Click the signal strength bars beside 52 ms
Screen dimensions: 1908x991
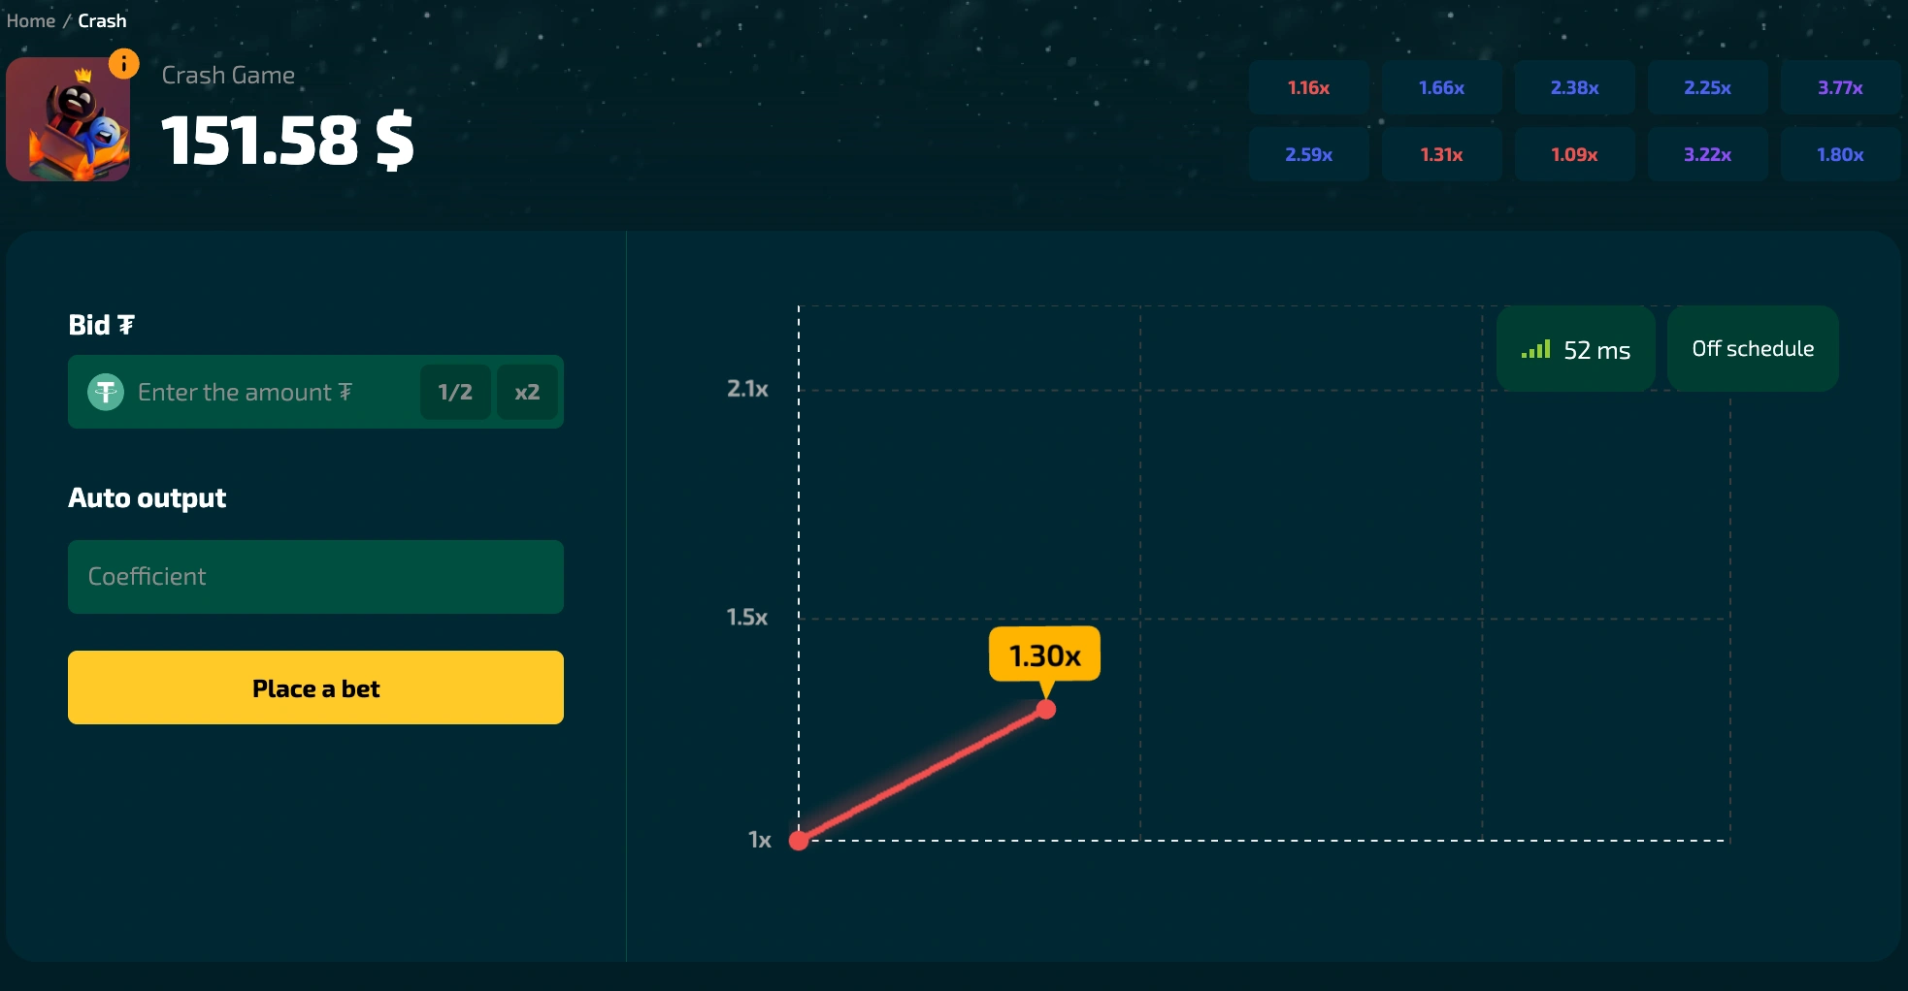tap(1535, 349)
